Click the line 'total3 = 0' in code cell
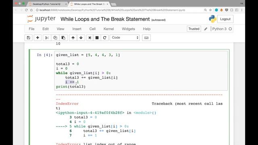The width and height of the screenshot is (258, 145). [67, 64]
